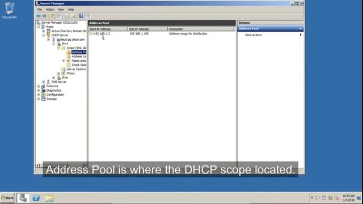Screen dimensions: 363x204
Task: Click the Storage node icon
Action: point(43,99)
